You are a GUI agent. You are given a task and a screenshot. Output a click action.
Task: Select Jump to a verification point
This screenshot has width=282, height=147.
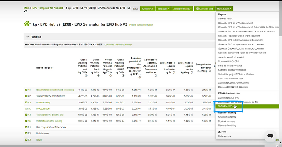point(231,57)
